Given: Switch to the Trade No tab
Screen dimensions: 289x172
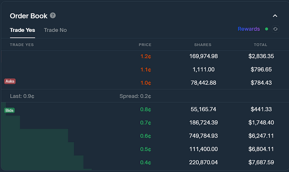Looking at the screenshot, I should (55, 30).
